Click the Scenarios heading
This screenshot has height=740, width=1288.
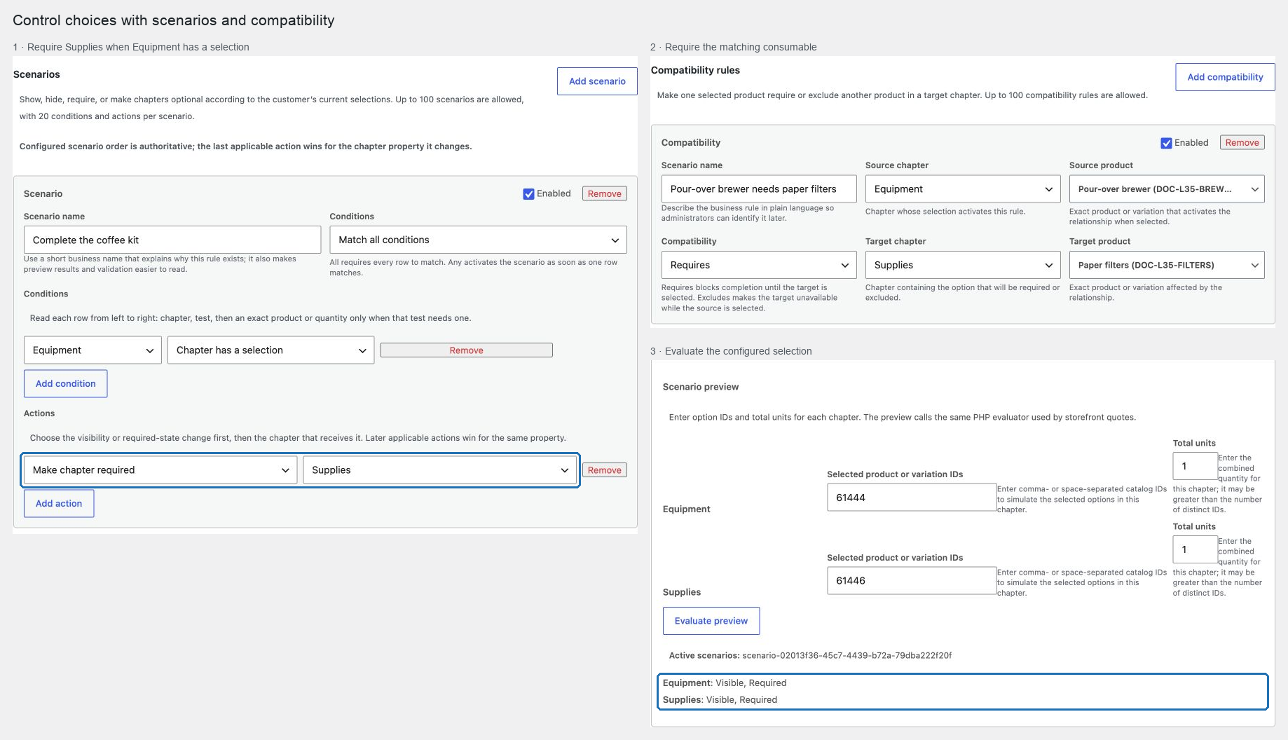36,74
